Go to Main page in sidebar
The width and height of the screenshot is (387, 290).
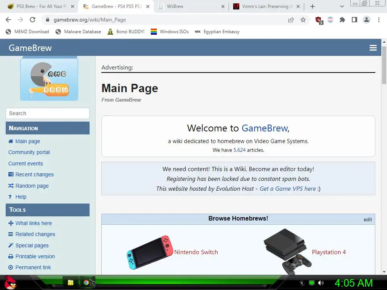point(24,141)
